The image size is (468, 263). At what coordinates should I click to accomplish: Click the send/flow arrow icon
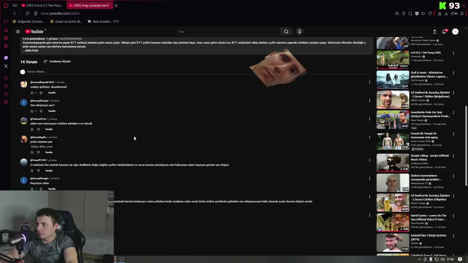click(x=423, y=14)
